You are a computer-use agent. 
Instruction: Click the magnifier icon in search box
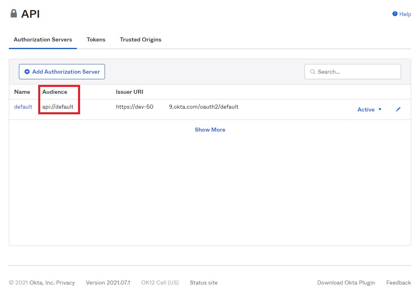click(313, 72)
